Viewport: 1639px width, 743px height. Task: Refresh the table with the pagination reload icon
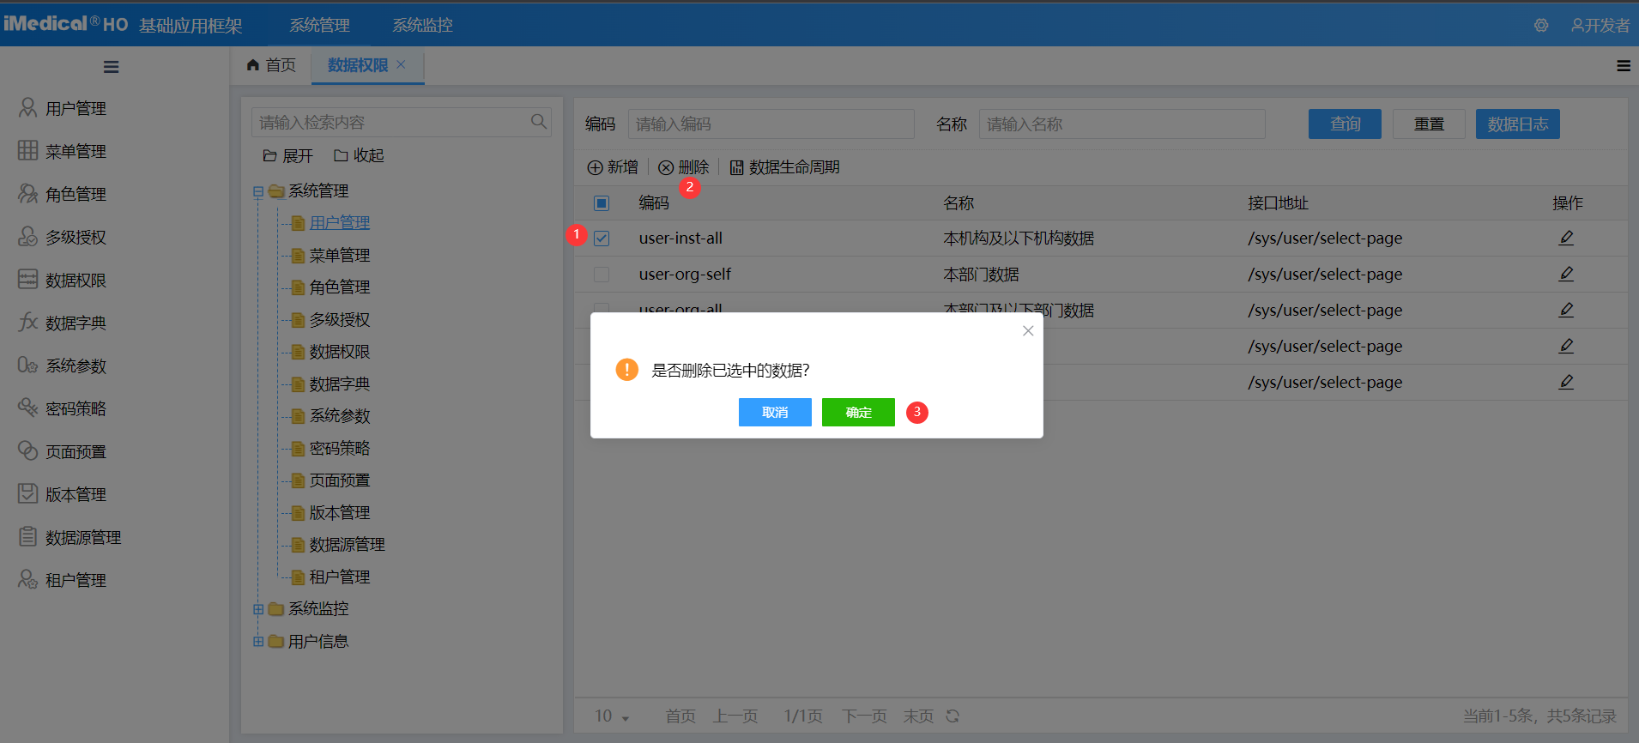point(953,716)
